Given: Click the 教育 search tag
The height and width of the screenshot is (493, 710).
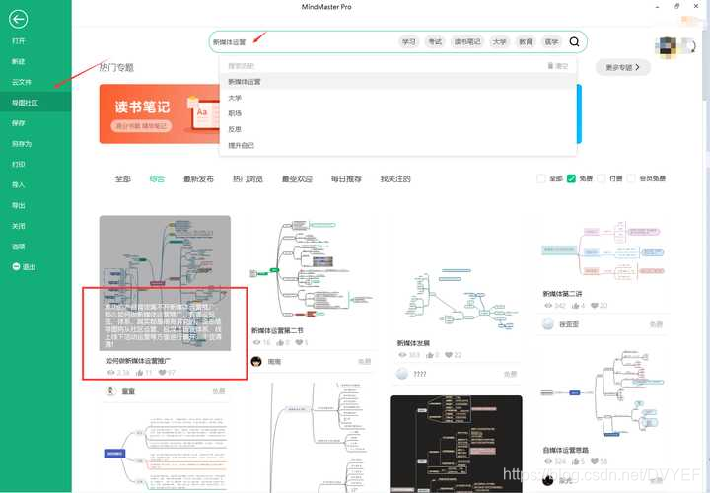Looking at the screenshot, I should tap(526, 41).
